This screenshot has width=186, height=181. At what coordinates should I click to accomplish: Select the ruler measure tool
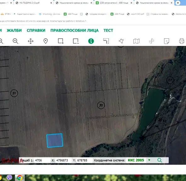106,41
